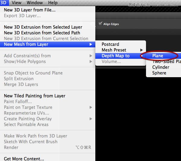181x161 pixels.
Task: Expand the Mesh Preset submenu arrow
Action: pos(141,50)
